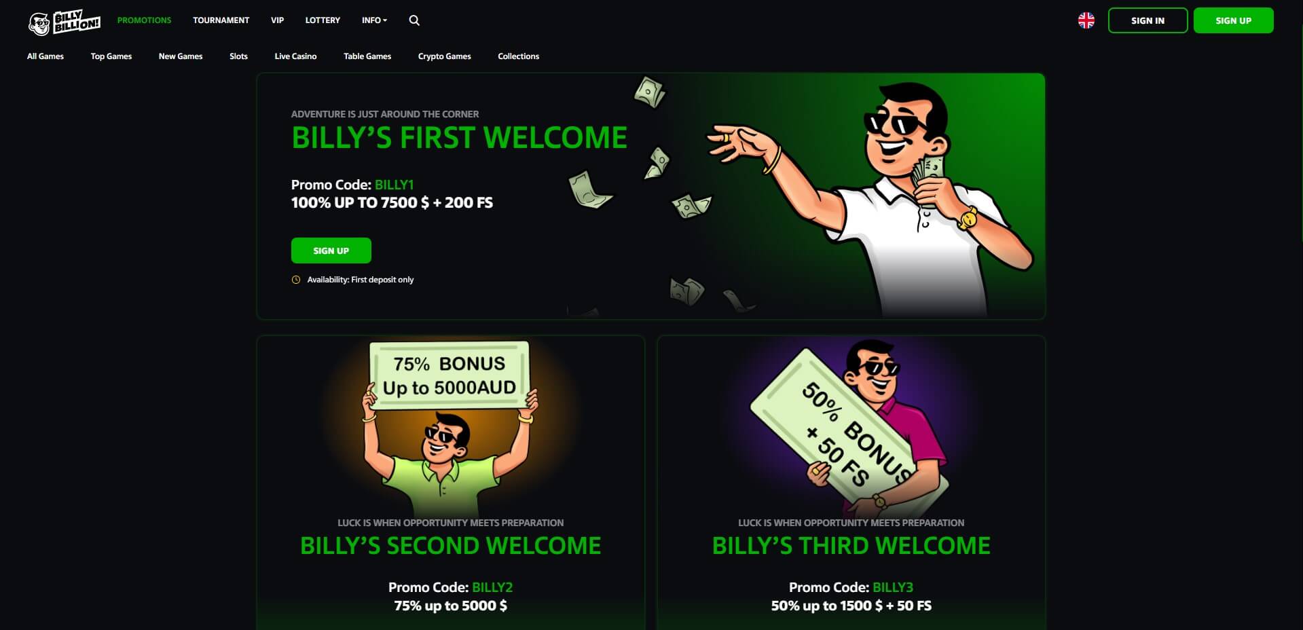Open the Promotions menu item
The image size is (1303, 630).
[145, 20]
